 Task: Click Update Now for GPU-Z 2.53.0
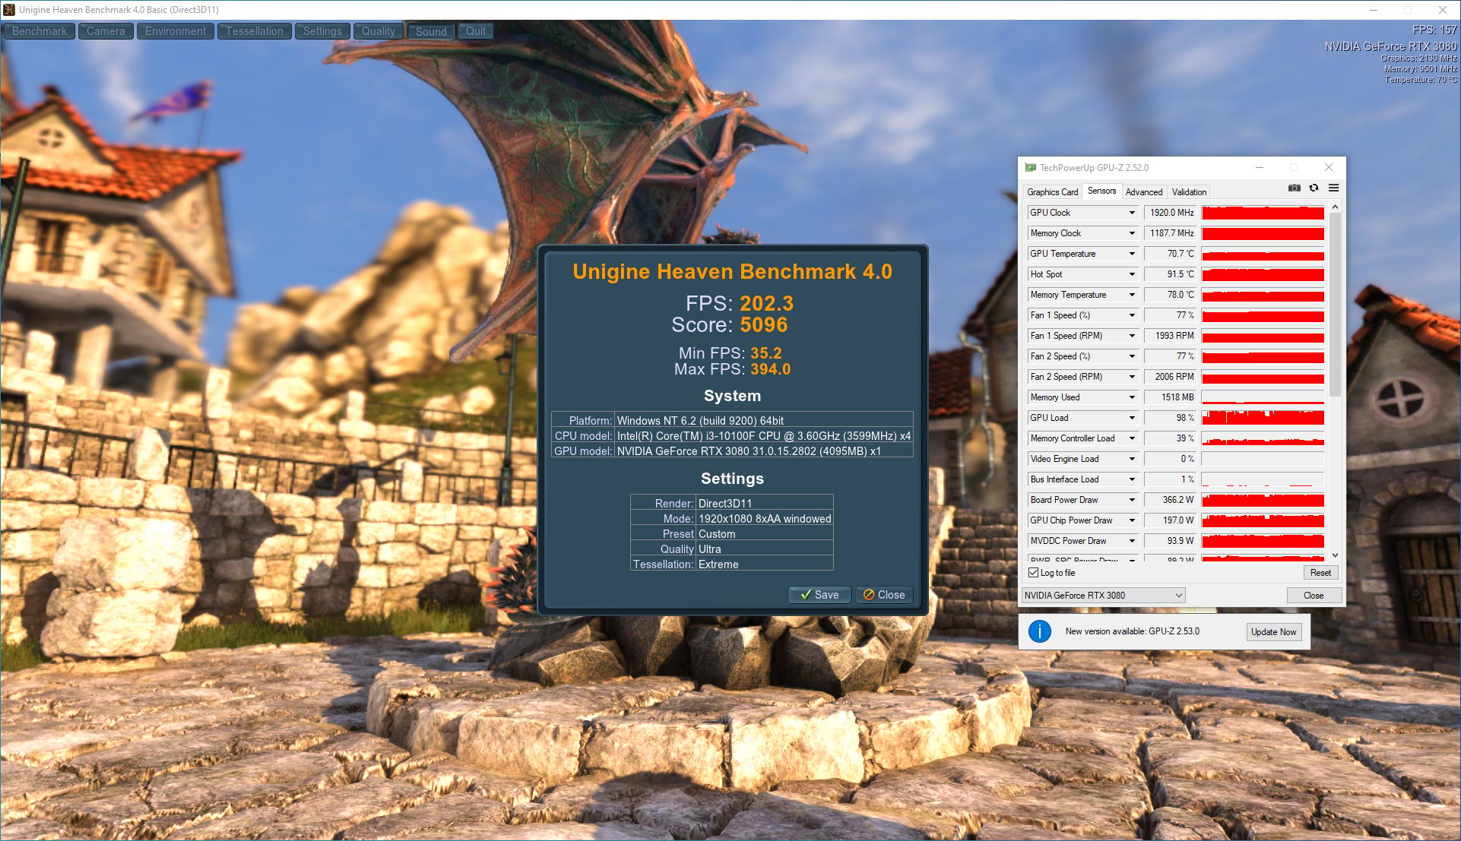click(x=1274, y=632)
